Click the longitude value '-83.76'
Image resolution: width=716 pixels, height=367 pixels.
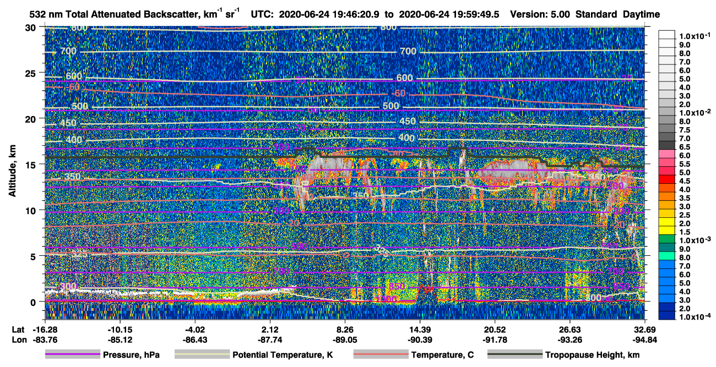point(44,340)
